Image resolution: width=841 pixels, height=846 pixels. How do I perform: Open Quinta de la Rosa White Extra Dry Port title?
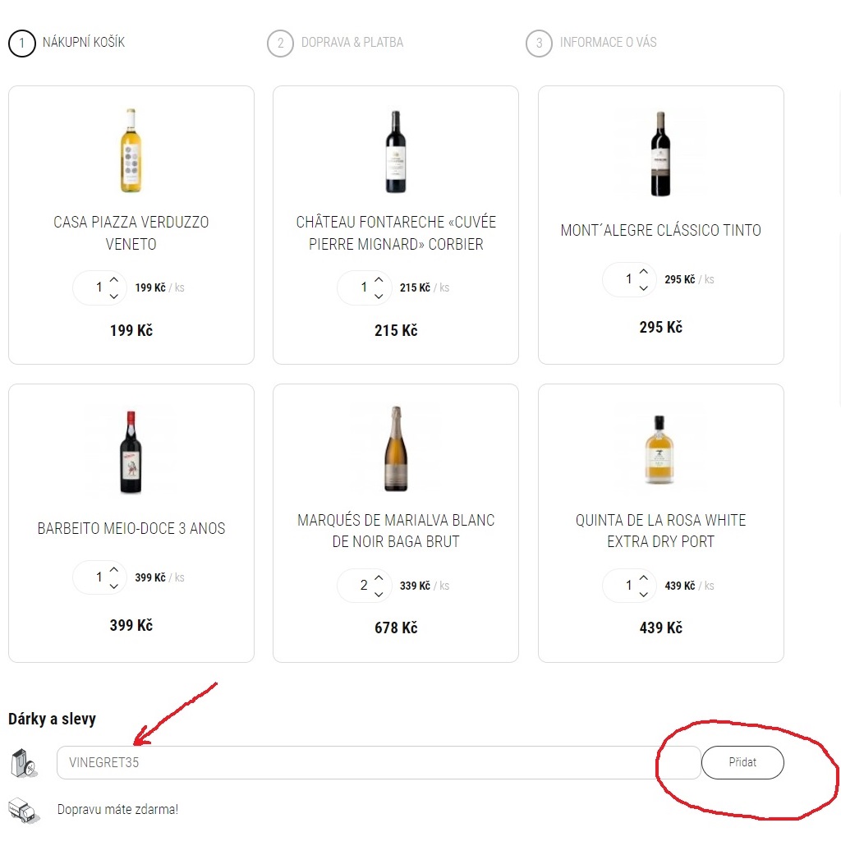(x=660, y=531)
